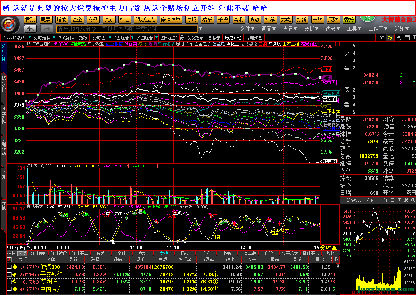Screen dimensions: 416x295
Task: Click the circled icon at table header end
Action: (x=335, y=259)
